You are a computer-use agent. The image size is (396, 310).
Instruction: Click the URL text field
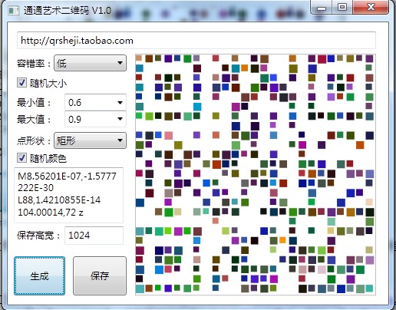[196, 41]
